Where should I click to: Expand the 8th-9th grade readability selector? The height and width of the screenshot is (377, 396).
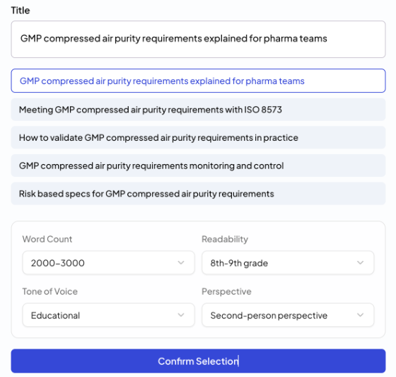pyautogui.click(x=288, y=263)
